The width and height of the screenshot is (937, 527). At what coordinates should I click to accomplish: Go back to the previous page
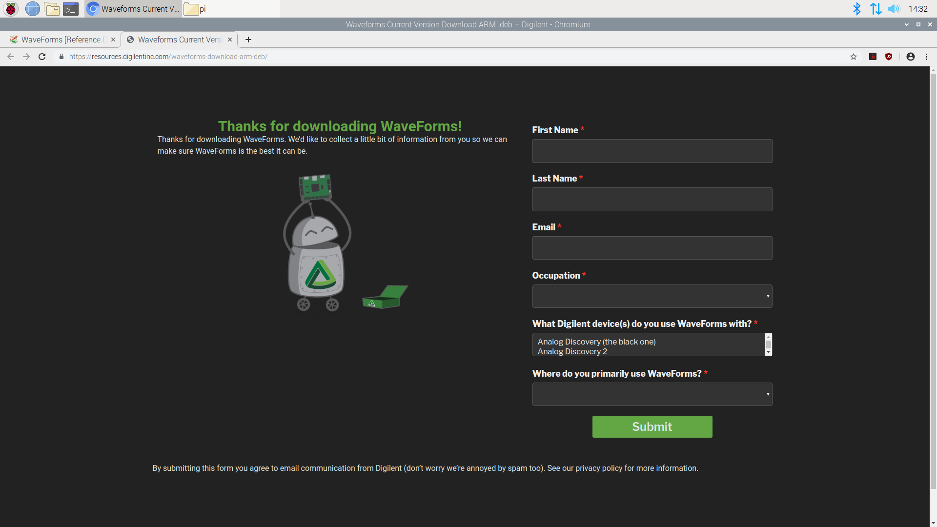click(x=11, y=57)
